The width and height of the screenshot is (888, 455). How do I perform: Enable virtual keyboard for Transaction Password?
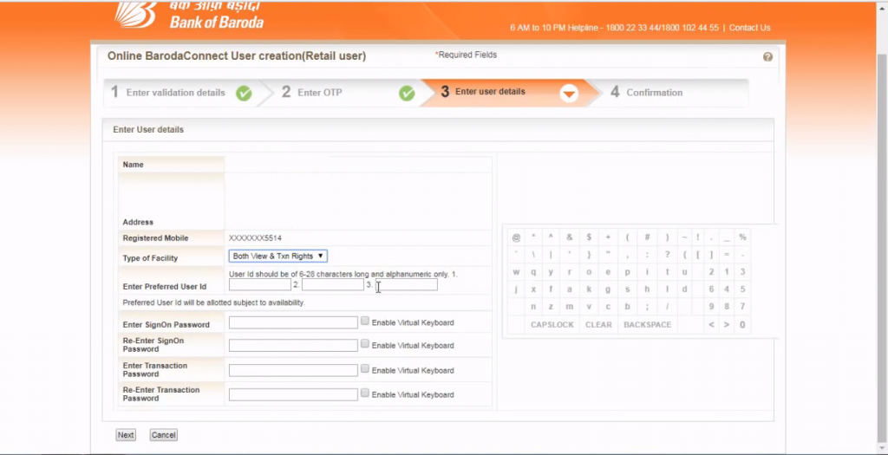click(x=365, y=368)
